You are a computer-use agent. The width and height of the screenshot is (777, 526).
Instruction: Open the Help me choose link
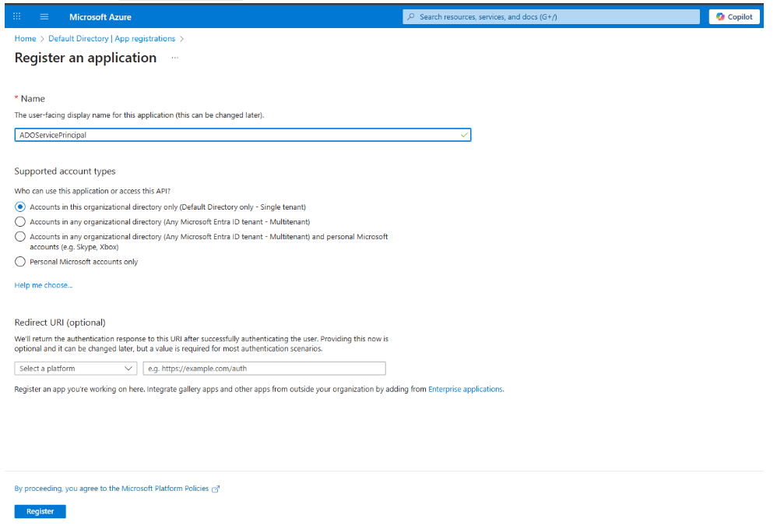coord(43,285)
